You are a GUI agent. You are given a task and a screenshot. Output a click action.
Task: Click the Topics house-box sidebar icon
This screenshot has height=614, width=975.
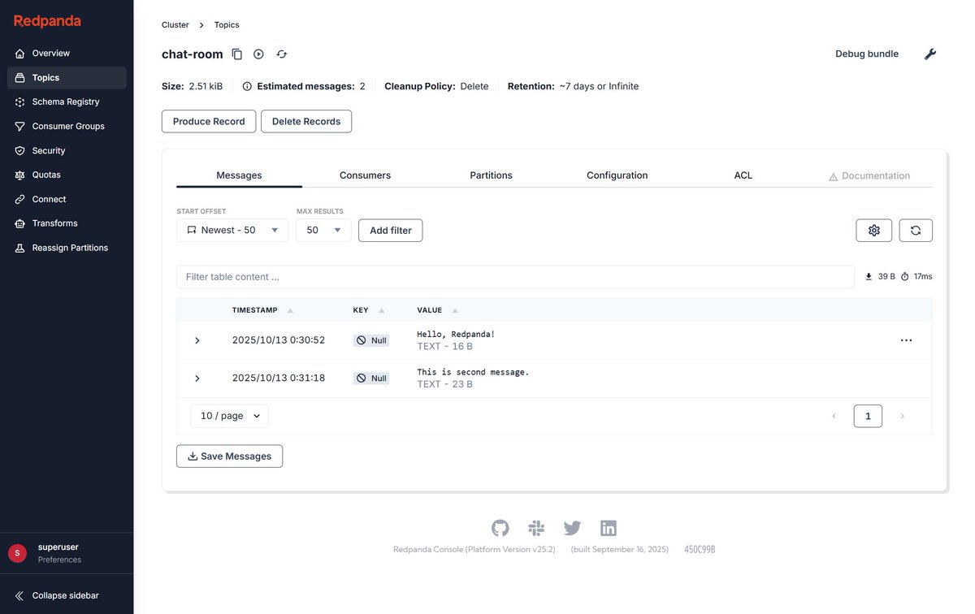(20, 78)
